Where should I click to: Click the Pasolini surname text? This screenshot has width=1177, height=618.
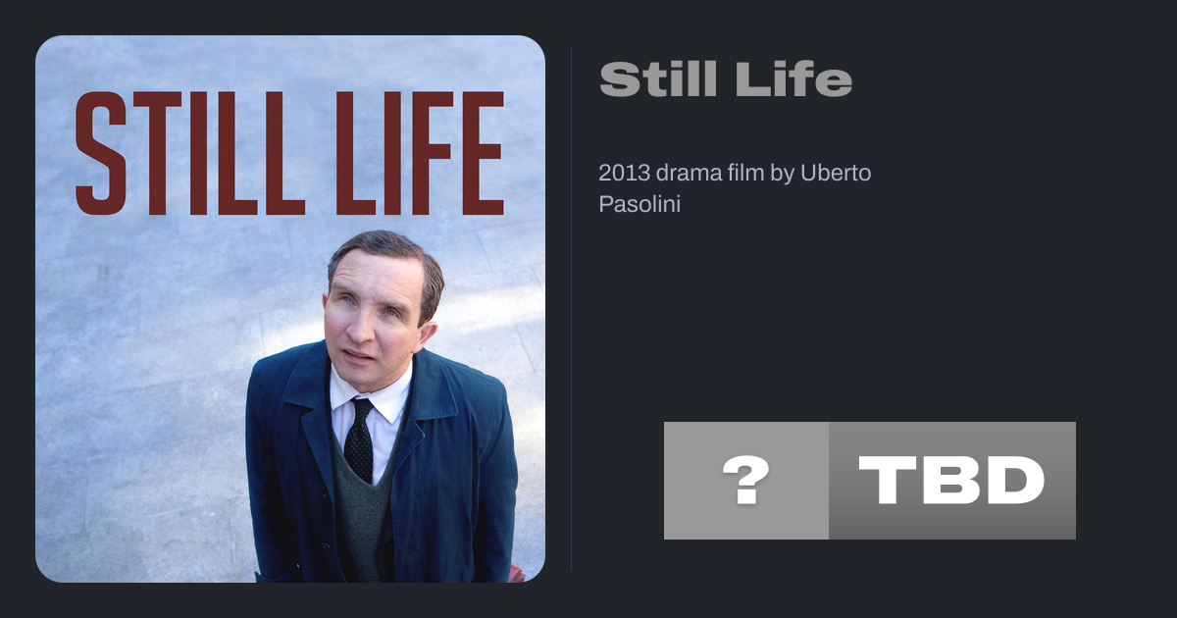(x=640, y=205)
